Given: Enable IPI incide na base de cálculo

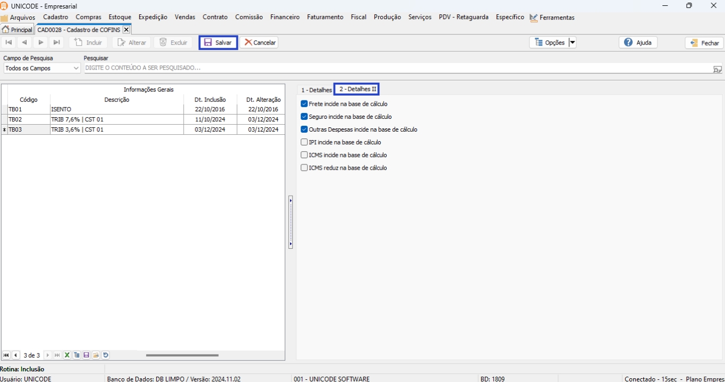Looking at the screenshot, I should pyautogui.click(x=304, y=142).
